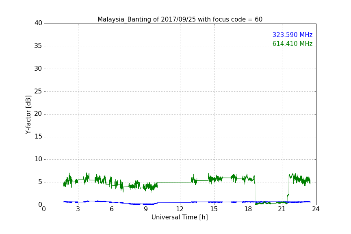351x234 pixels.
Task: Click the y-axis tick label '35'
Action: (x=38, y=46)
